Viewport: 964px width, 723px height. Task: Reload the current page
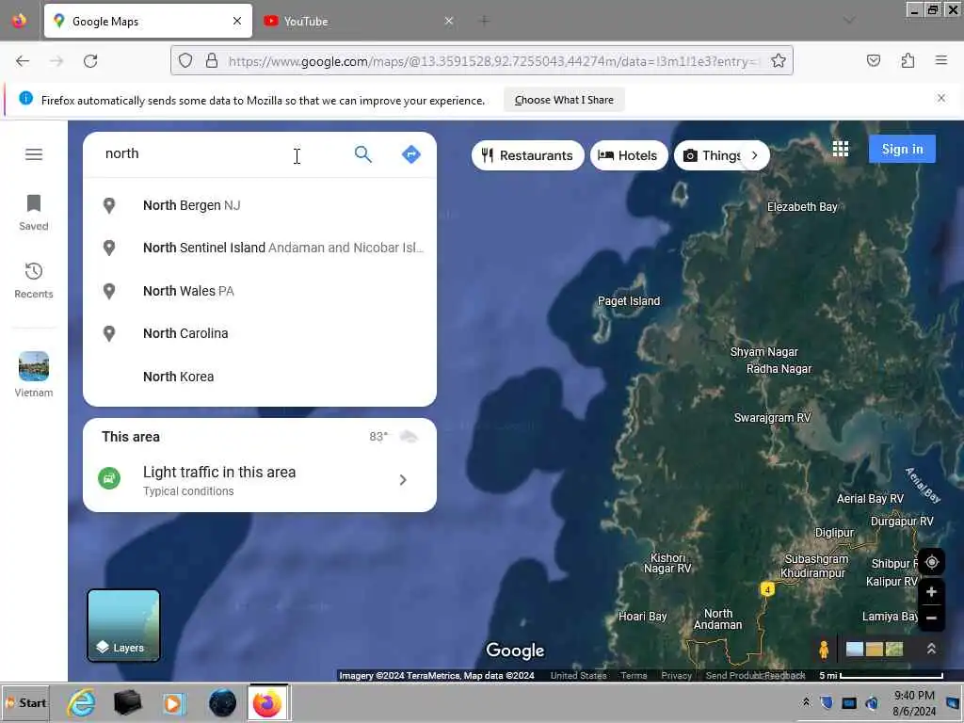[90, 61]
